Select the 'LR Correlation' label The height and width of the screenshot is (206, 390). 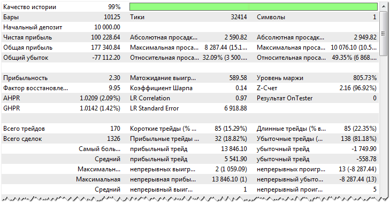tap(150, 98)
